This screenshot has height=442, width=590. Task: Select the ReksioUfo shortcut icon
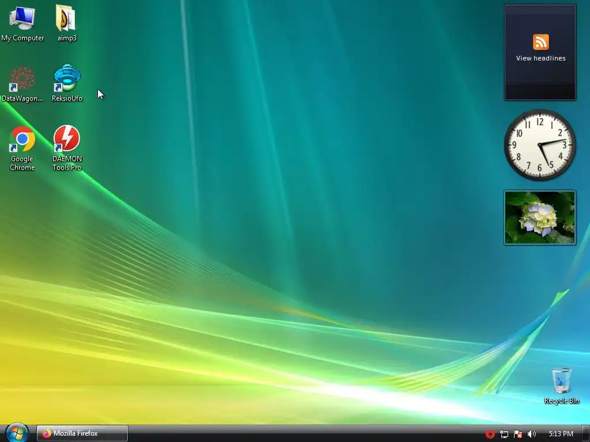tap(67, 83)
